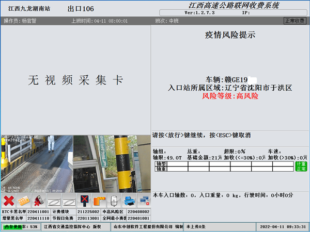Viewport: 310px width, 232px height.
Task: Click the second loop coil icon
Action: pyautogui.click(x=69, y=200)
